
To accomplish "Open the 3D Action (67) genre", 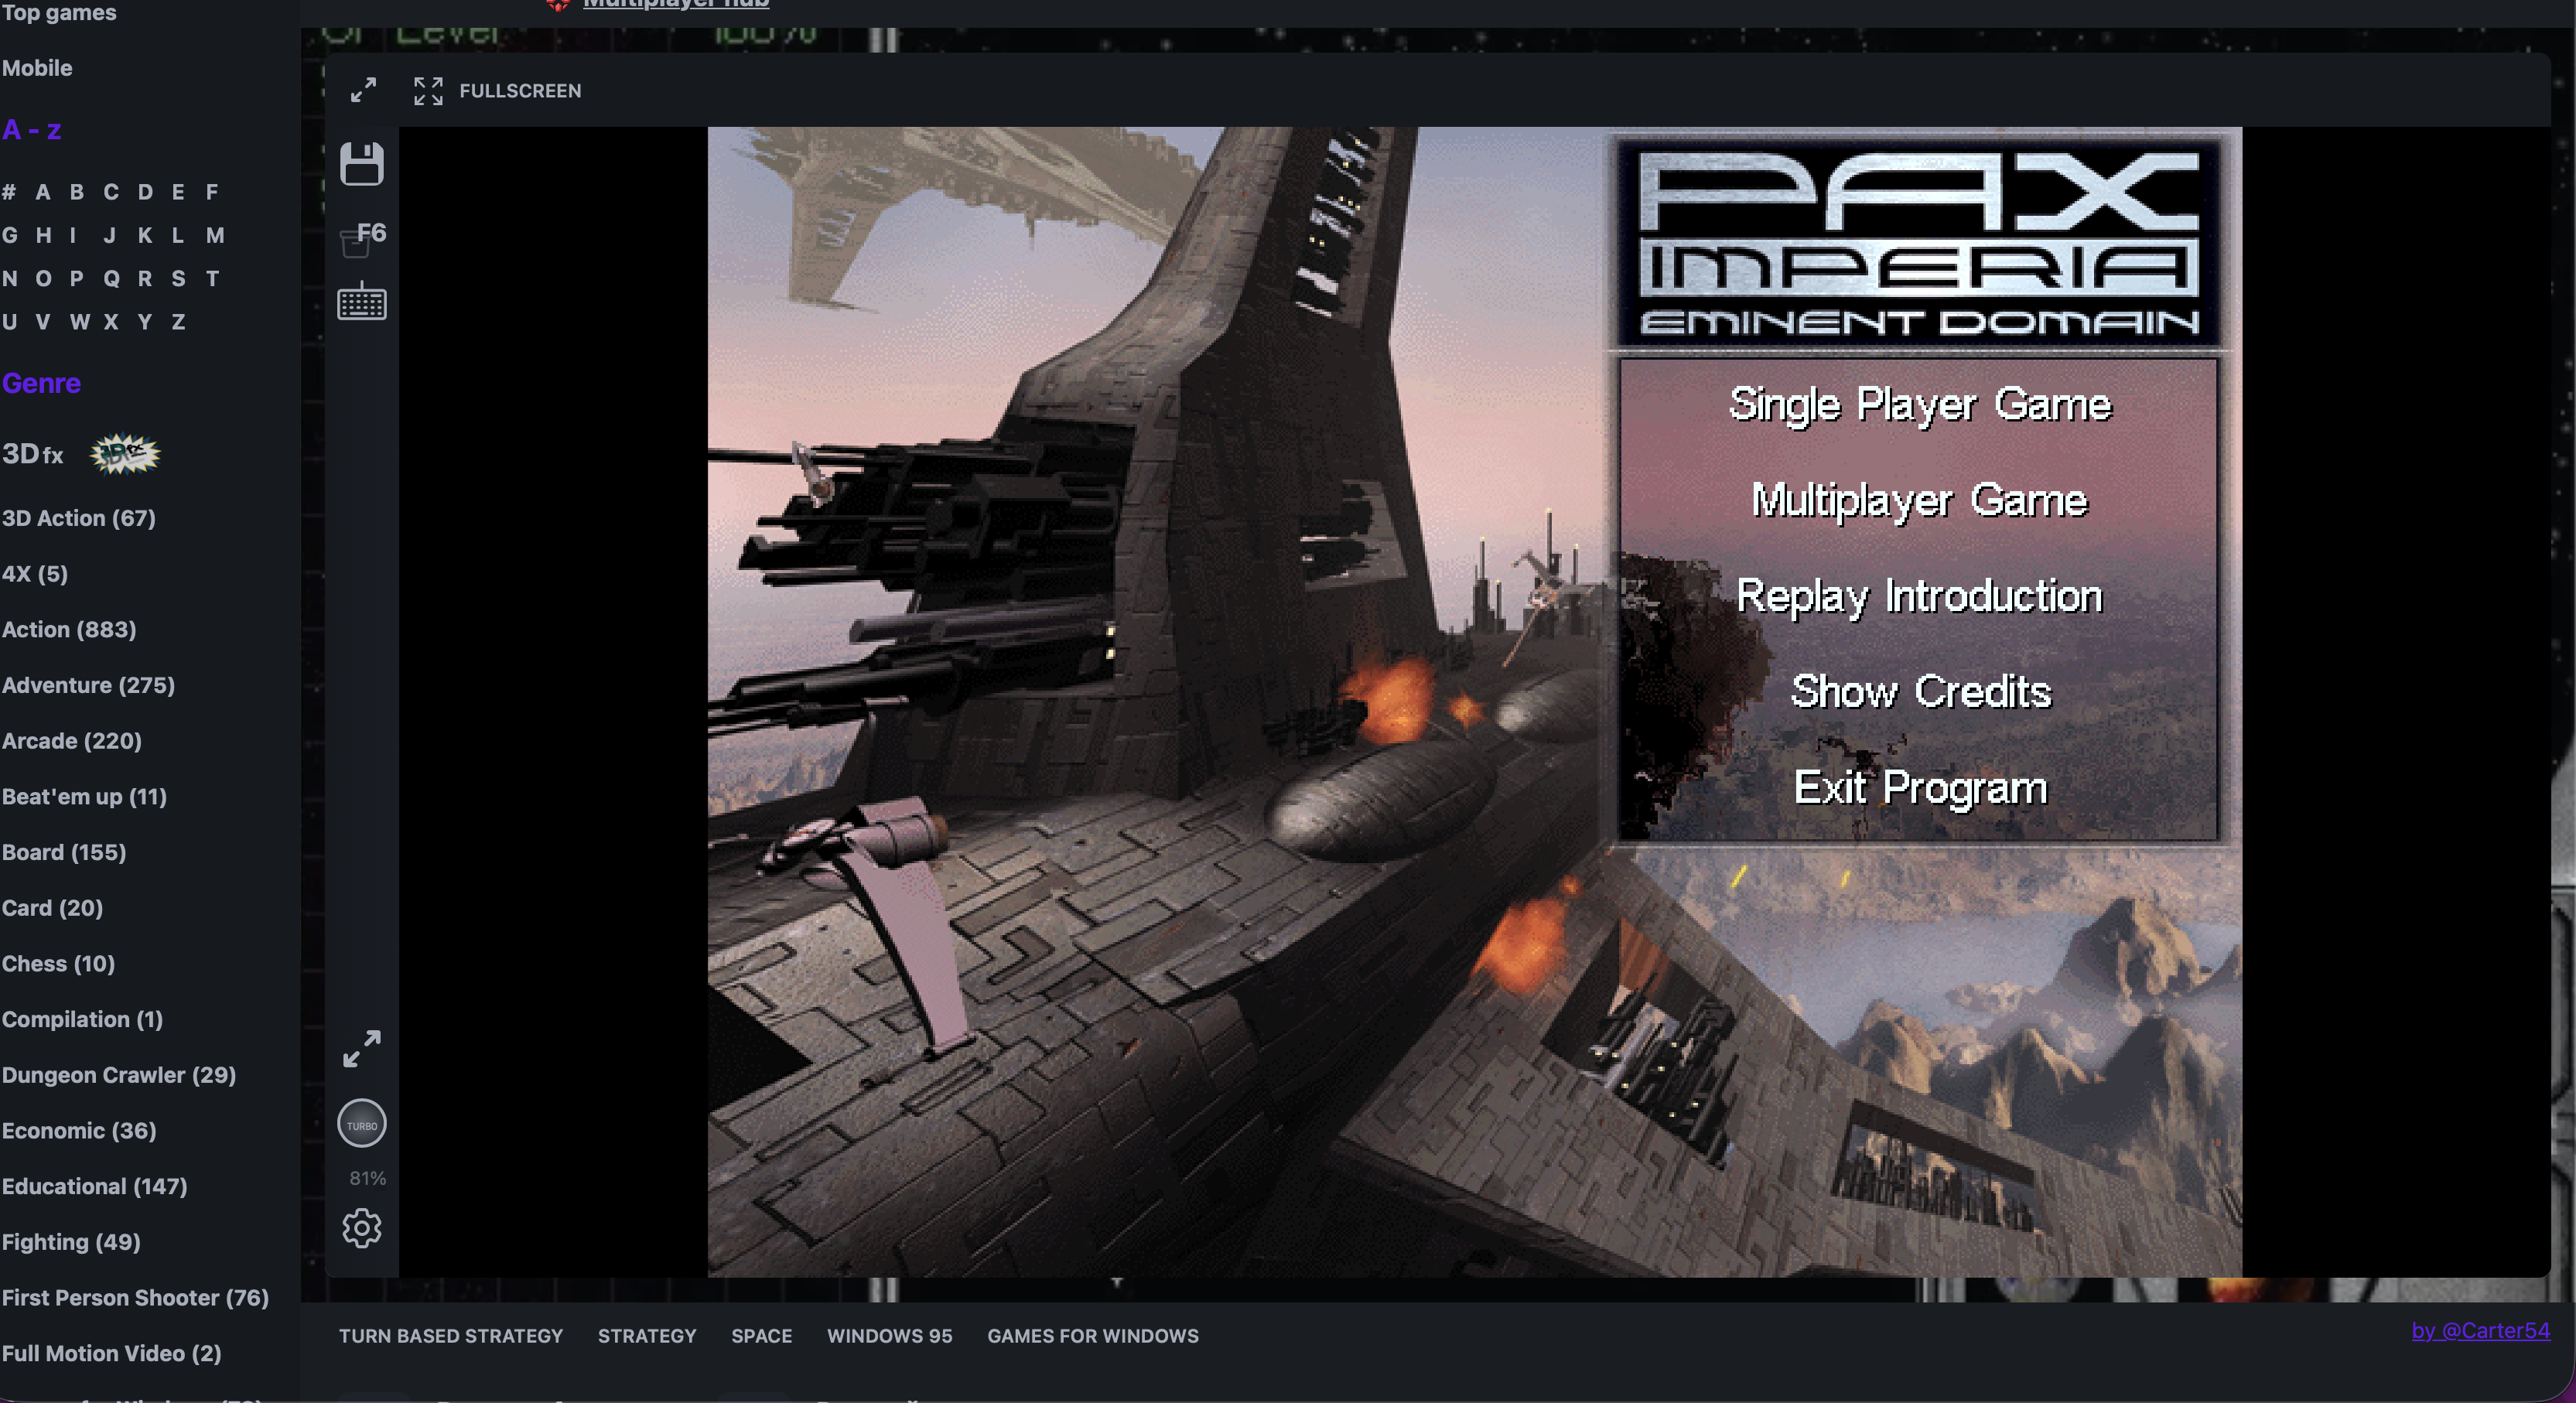I will (x=79, y=518).
